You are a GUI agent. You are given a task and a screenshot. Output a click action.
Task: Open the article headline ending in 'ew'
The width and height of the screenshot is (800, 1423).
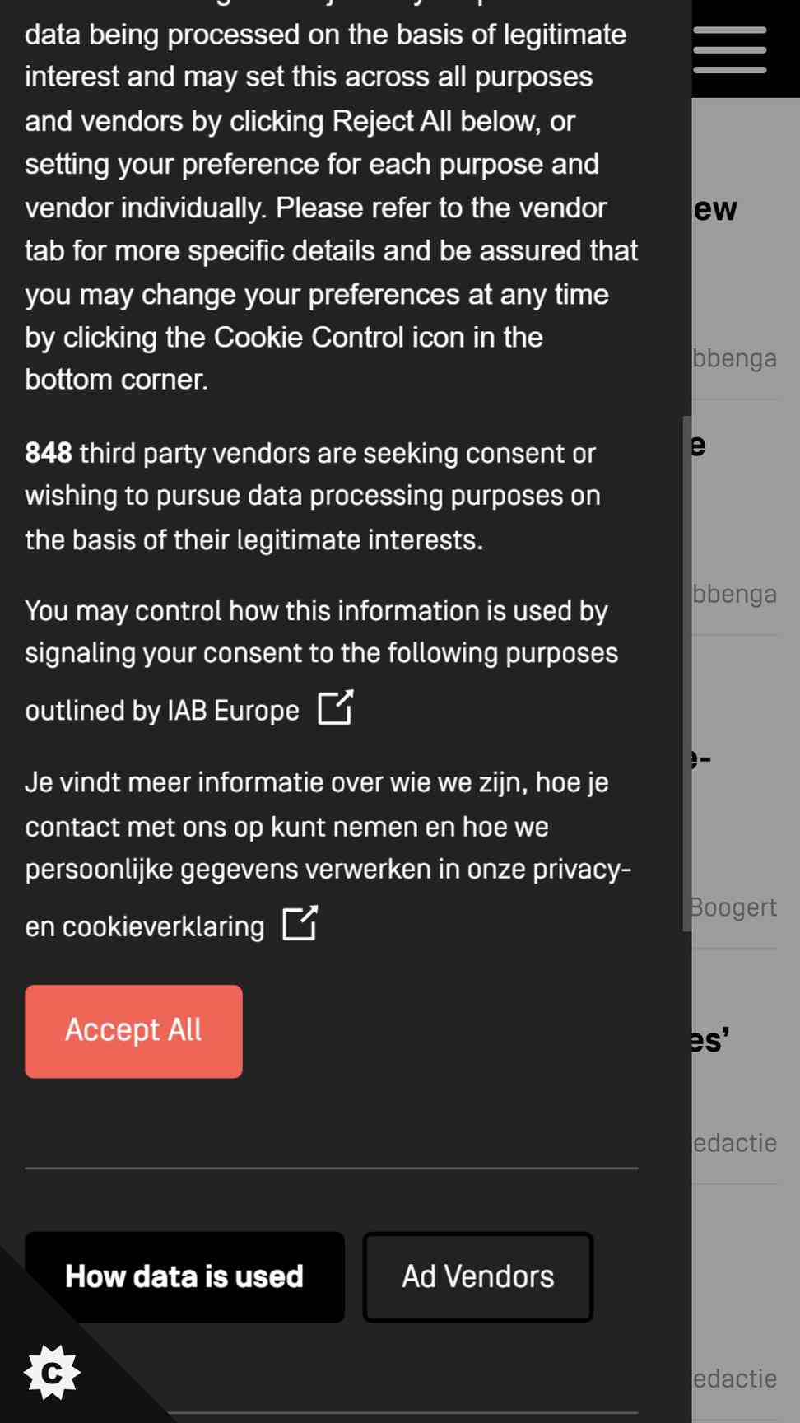click(x=715, y=209)
